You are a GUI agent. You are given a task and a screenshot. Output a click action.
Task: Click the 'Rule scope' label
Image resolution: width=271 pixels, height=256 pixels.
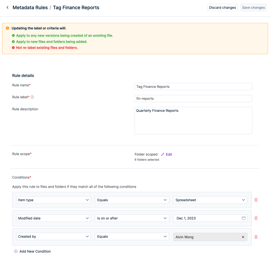tap(22, 154)
